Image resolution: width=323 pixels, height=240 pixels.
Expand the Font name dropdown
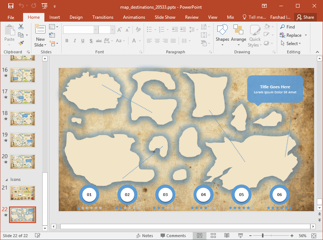[x=95, y=30]
